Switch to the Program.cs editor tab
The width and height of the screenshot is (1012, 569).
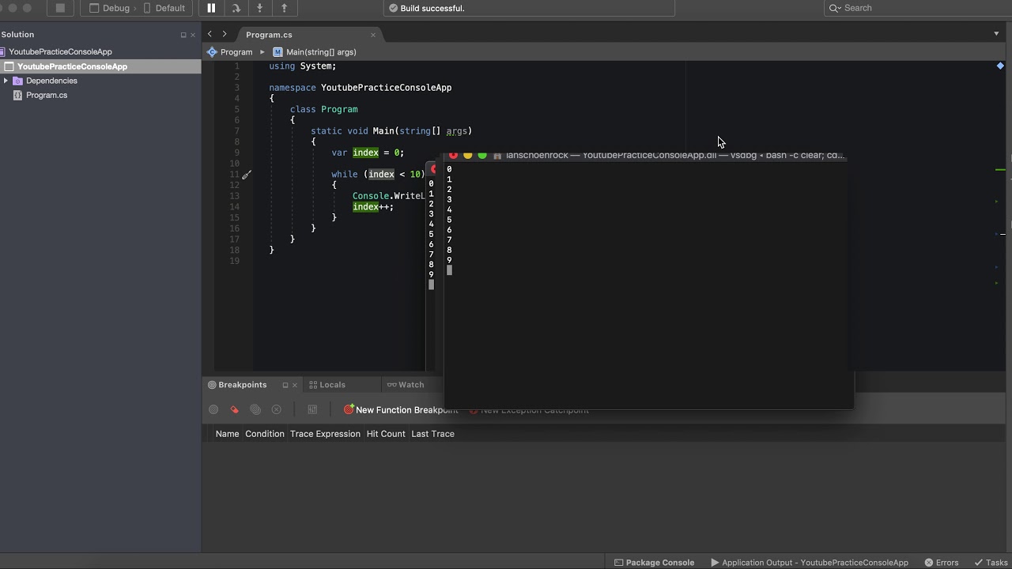click(x=269, y=35)
